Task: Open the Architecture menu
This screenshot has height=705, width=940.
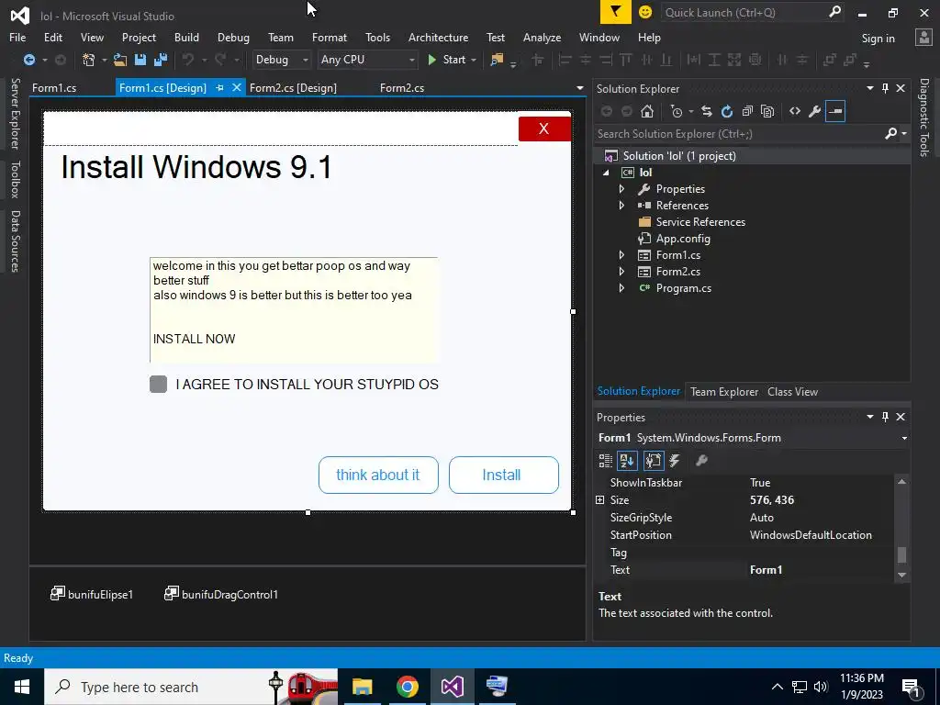Action: tap(438, 37)
